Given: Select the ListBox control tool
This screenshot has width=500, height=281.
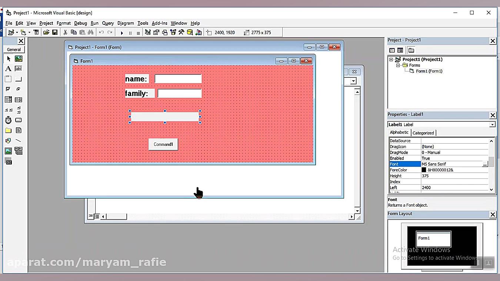Looking at the screenshot, I should [x=19, y=100].
